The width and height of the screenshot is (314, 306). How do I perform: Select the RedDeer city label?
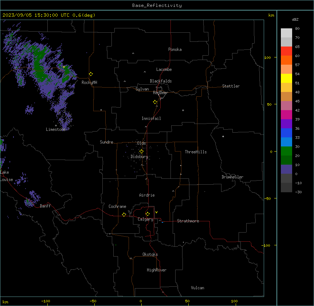pos(160,93)
